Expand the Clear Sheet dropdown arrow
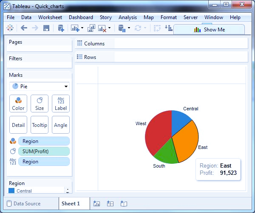The image size is (255, 213). coord(110,28)
